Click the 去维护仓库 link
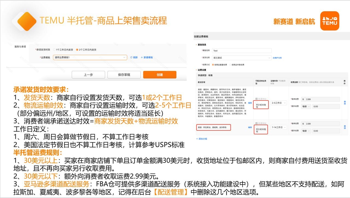The width and height of the screenshot is (350, 198). (x=277, y=58)
